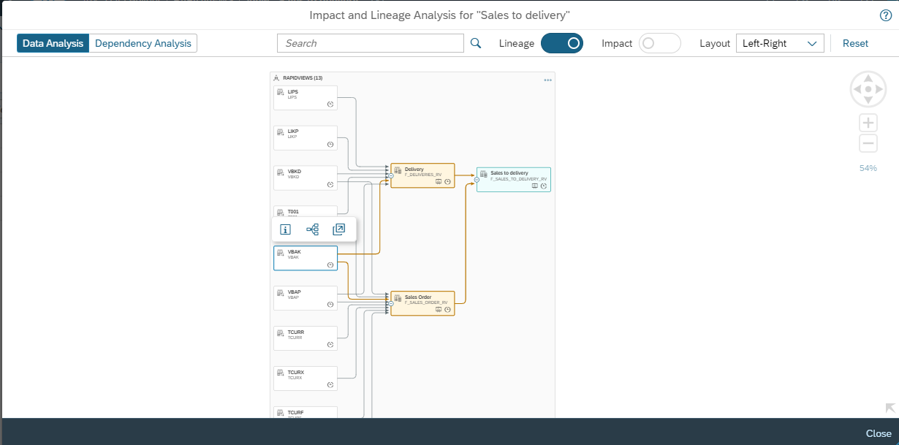
Task: Open the help question mark icon
Action: tap(885, 15)
